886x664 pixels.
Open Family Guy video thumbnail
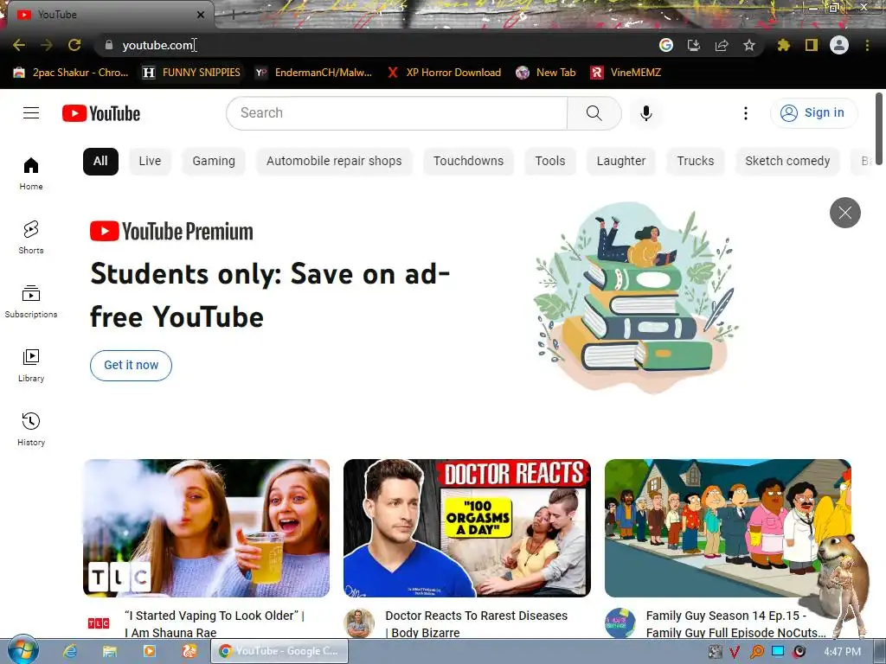coord(728,528)
